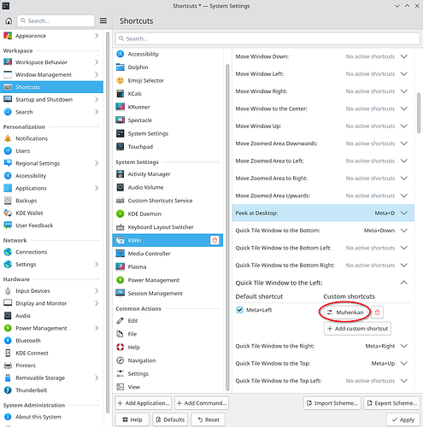Click the KDE Daemon green icon
Viewport: 423px width, 427px height.
120,213
